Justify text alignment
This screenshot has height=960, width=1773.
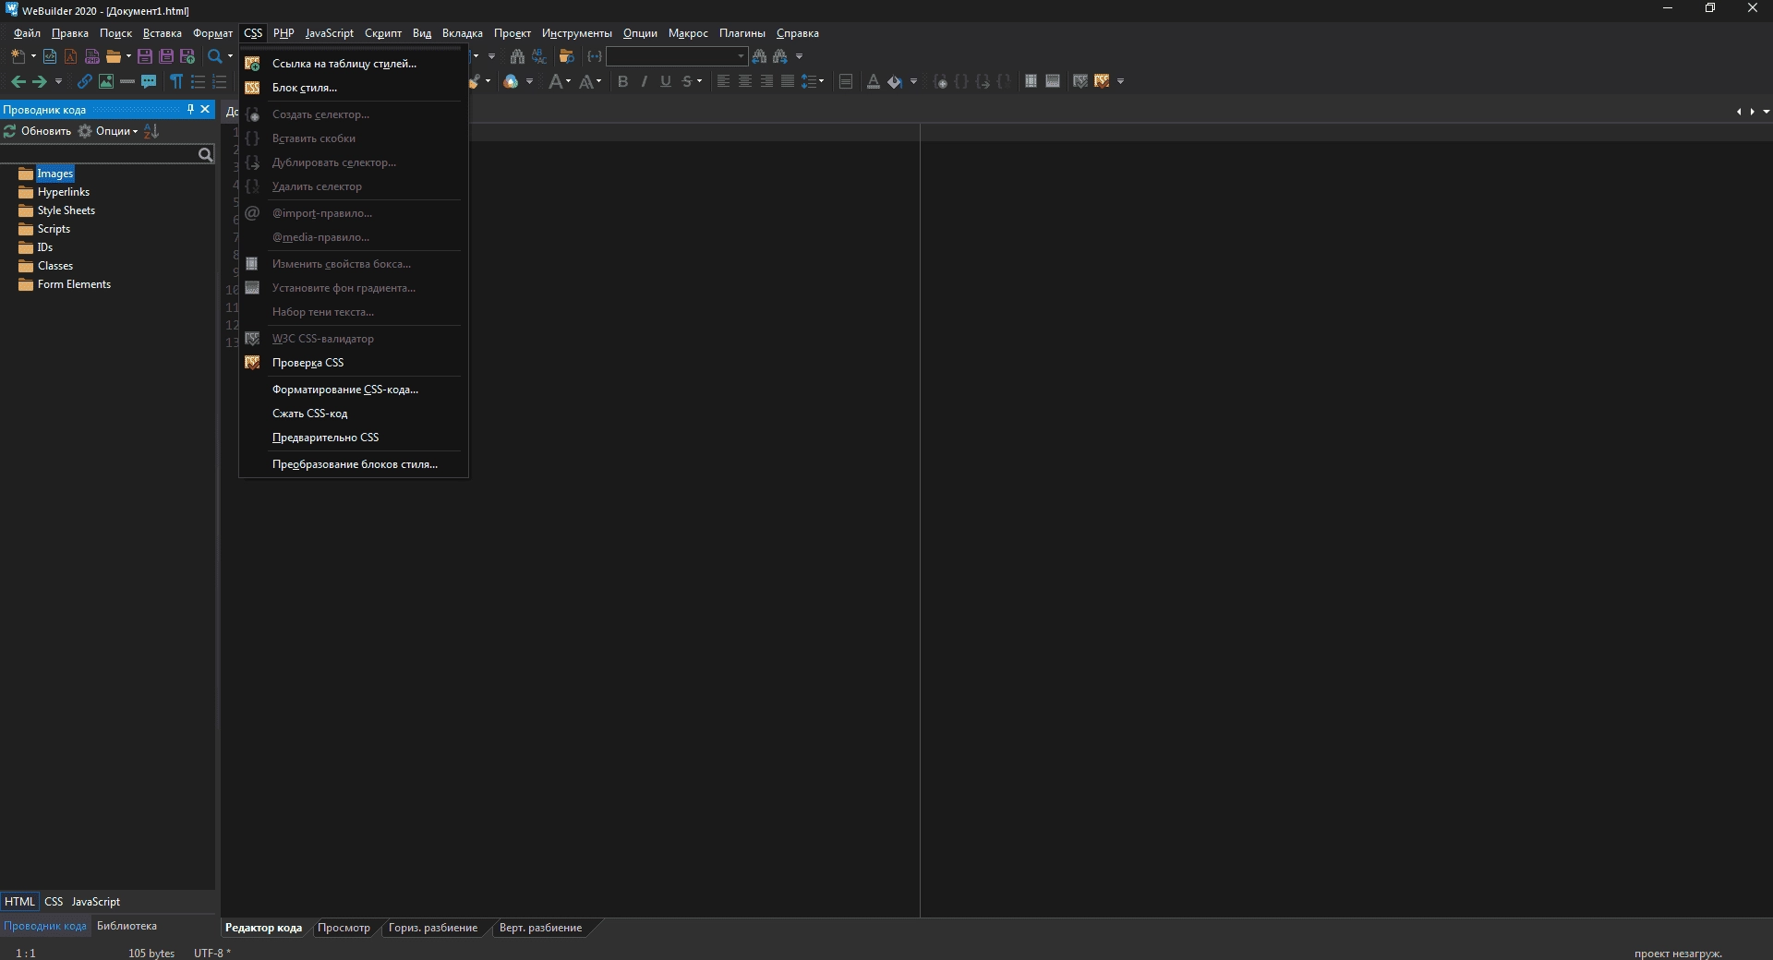point(788,81)
